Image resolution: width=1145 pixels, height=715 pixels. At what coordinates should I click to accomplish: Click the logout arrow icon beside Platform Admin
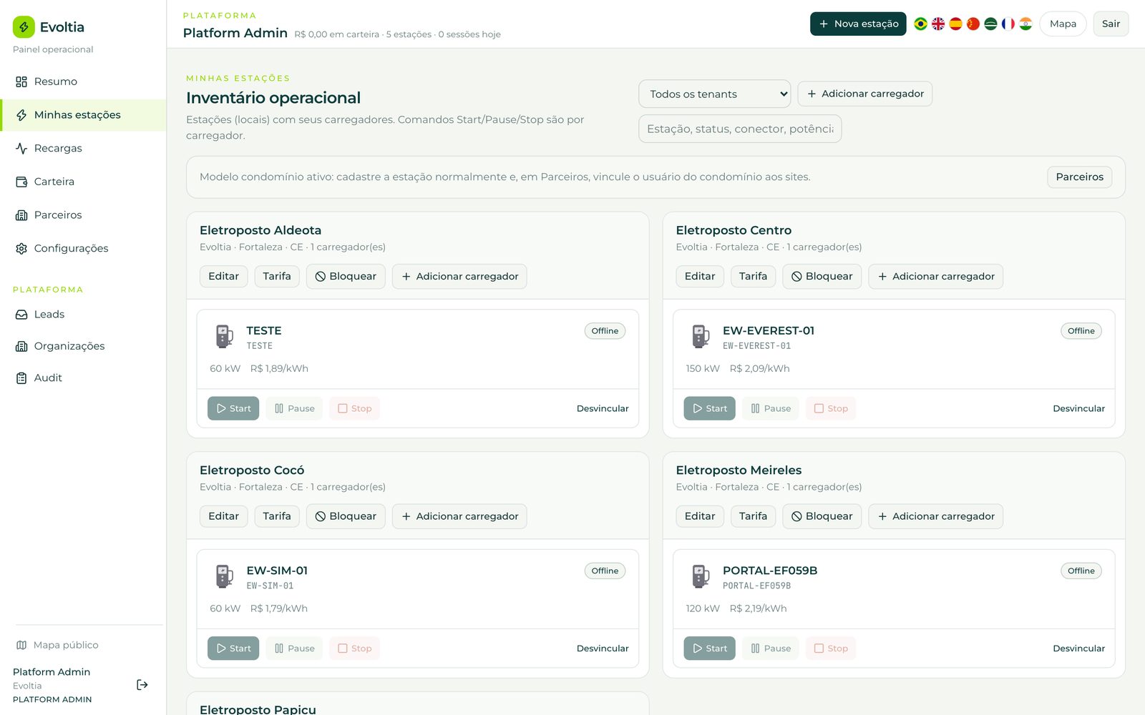coord(142,685)
